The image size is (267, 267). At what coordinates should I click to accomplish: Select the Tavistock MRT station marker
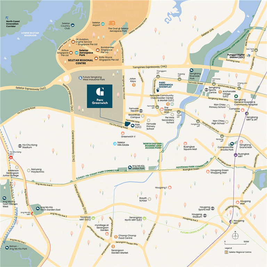click(93, 218)
